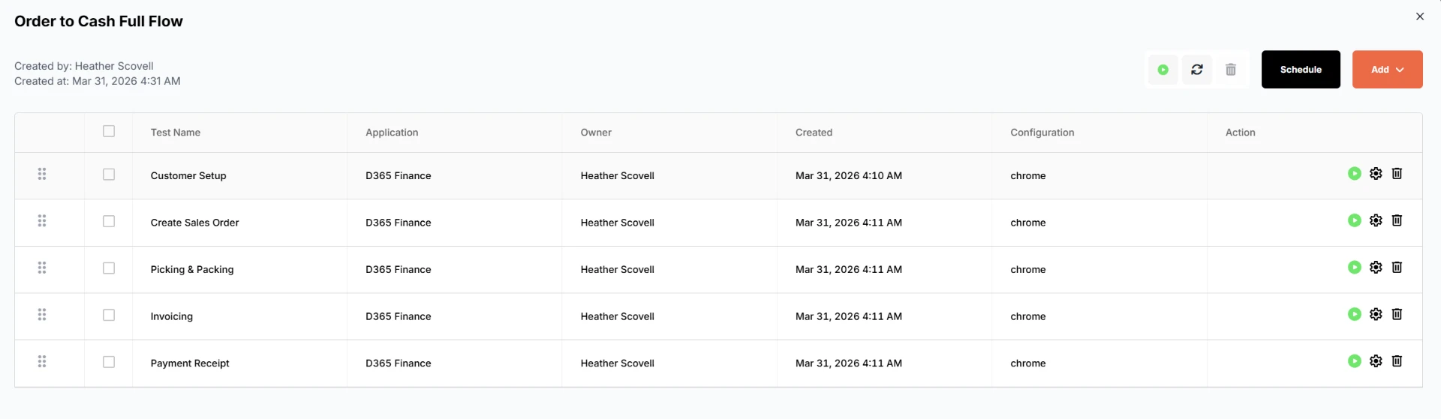Click the Customer Setup test name
This screenshot has width=1441, height=419.
[x=188, y=176]
